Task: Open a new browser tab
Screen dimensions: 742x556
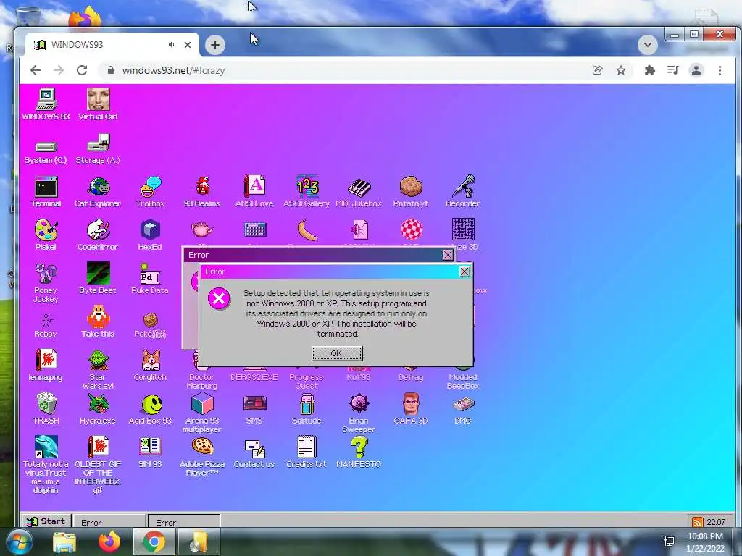Action: click(x=214, y=45)
